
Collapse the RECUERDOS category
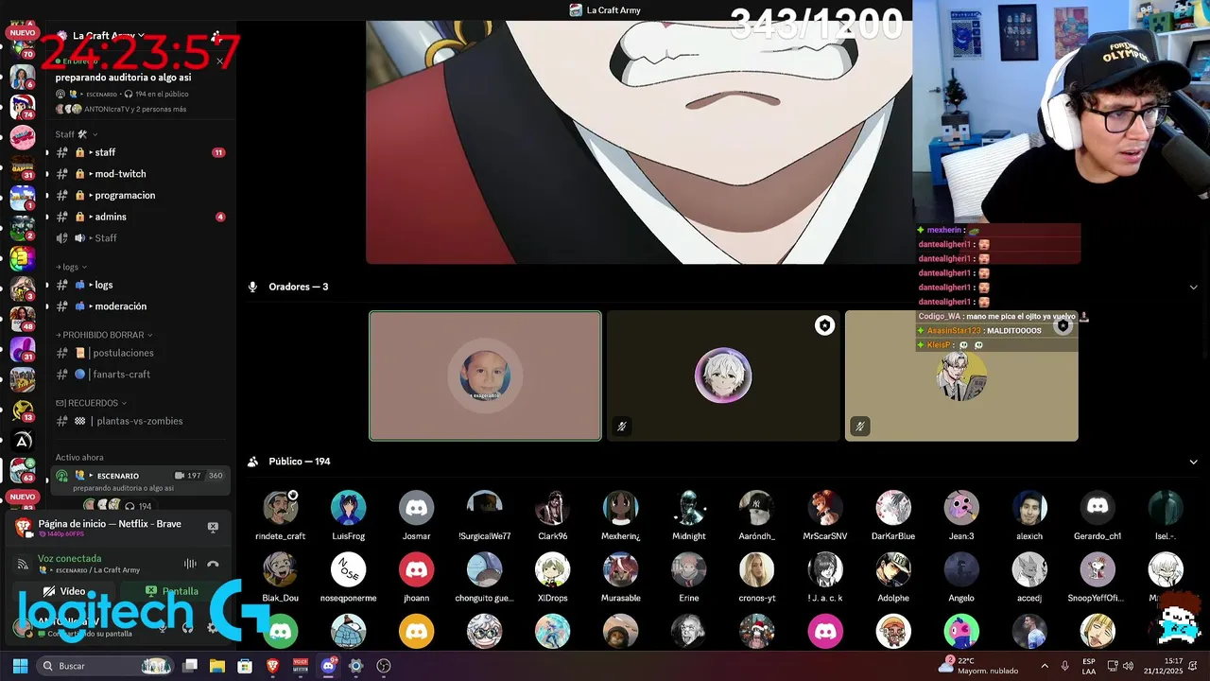click(92, 403)
